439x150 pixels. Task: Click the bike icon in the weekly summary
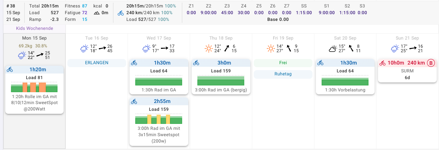[121, 13]
